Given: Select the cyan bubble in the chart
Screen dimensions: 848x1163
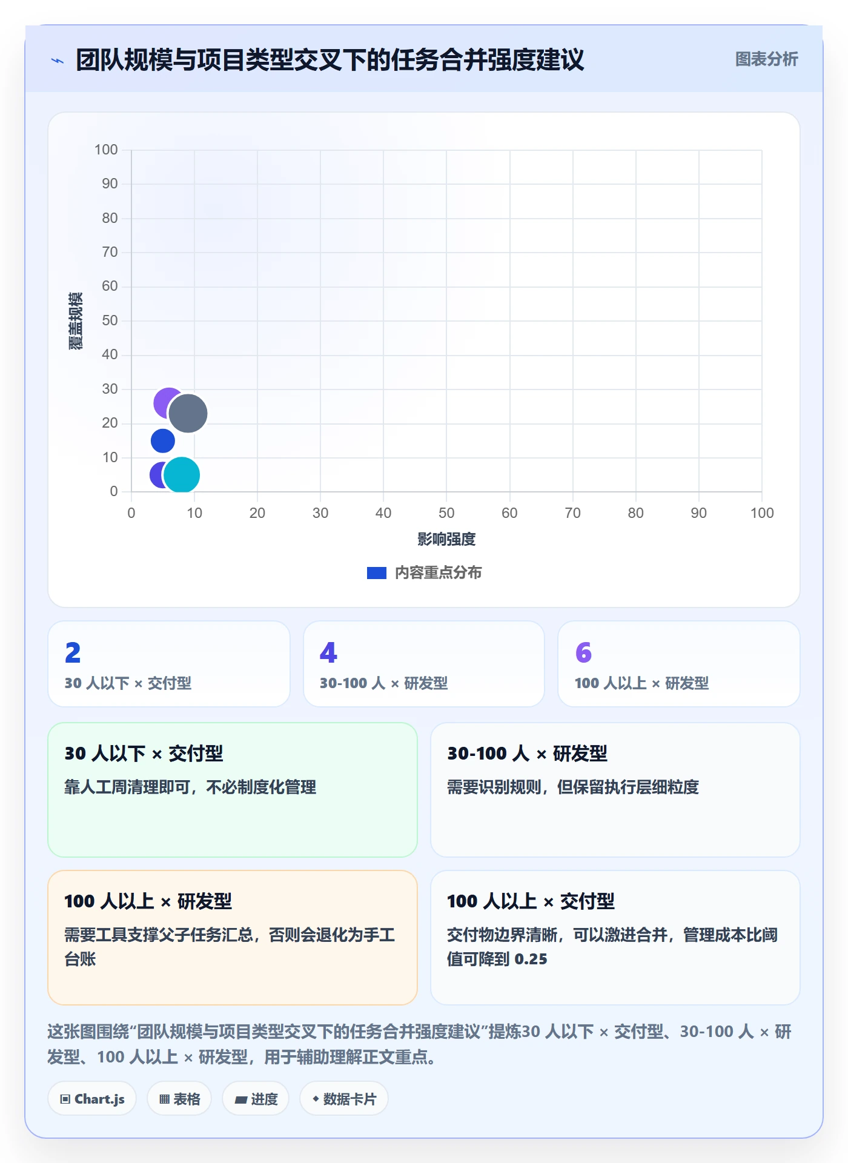Looking at the screenshot, I should (181, 475).
